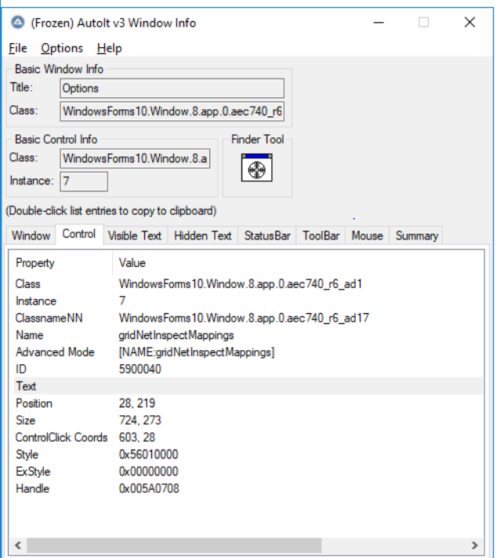Click the horizontal scrollbar left arrow

tap(18, 545)
